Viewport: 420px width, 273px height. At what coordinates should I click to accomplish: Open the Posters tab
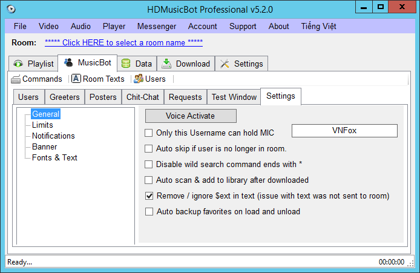pos(103,97)
